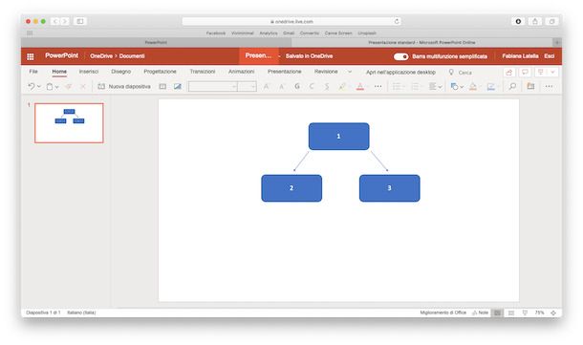Viewport: 583px width, 345px height.
Task: Open the Shapes gallery dropdown
Action: [x=457, y=86]
